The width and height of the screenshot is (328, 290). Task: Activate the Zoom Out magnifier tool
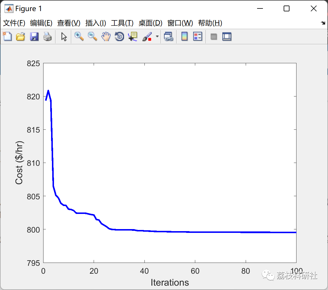tap(92, 36)
